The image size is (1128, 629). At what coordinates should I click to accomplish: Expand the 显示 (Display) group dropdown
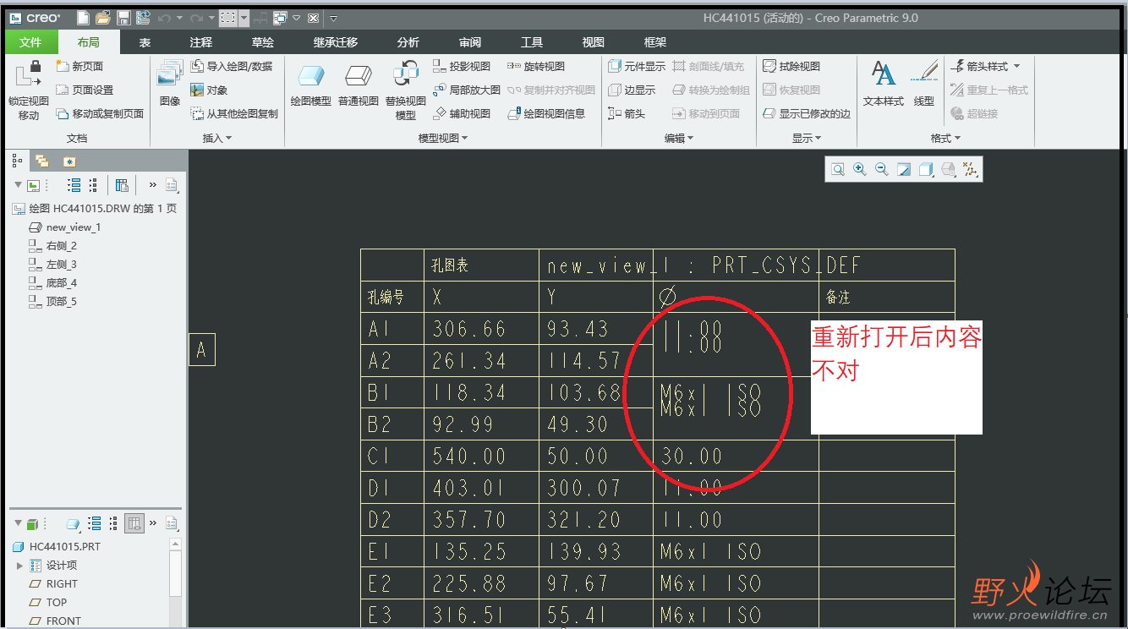point(808,138)
